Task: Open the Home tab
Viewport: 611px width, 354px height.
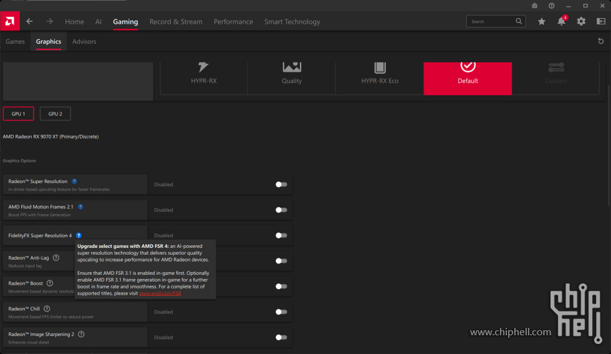Action: click(x=74, y=22)
